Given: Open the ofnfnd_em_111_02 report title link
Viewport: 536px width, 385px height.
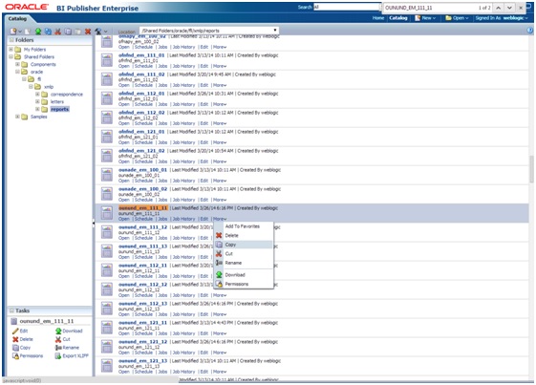Looking at the screenshot, I should [141, 75].
